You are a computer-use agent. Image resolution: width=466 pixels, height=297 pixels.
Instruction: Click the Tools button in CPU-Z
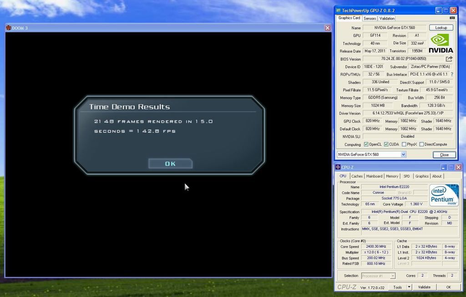(x=398, y=287)
